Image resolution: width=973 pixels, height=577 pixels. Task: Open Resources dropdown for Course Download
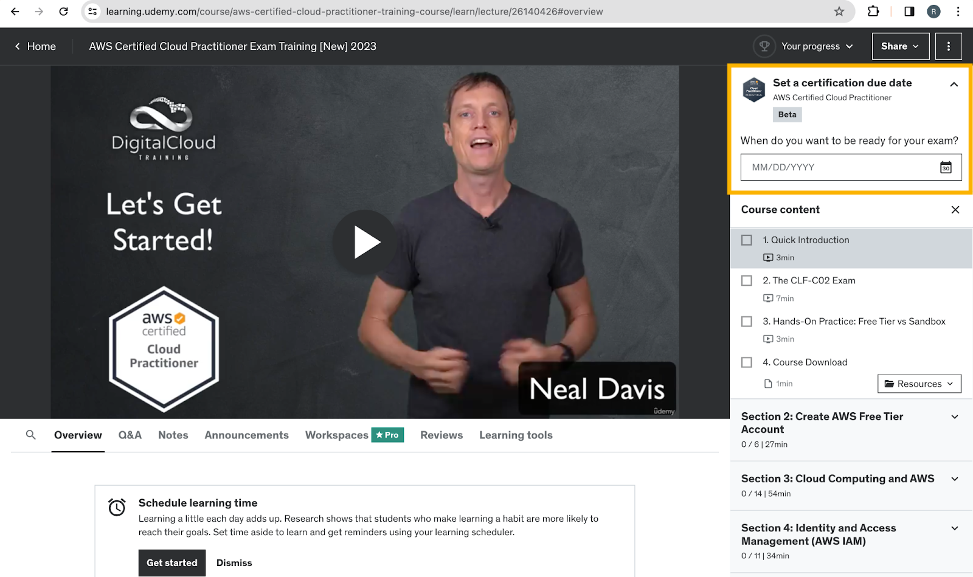point(919,384)
